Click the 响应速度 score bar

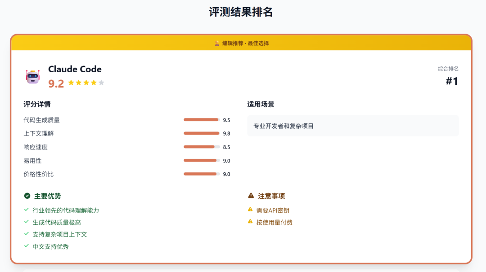pos(202,147)
